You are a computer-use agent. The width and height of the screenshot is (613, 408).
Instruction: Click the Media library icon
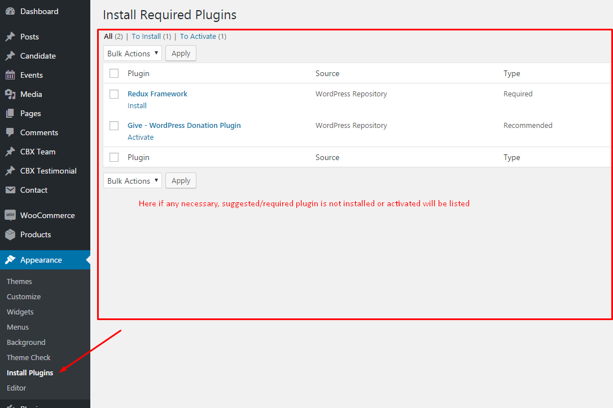coord(10,94)
